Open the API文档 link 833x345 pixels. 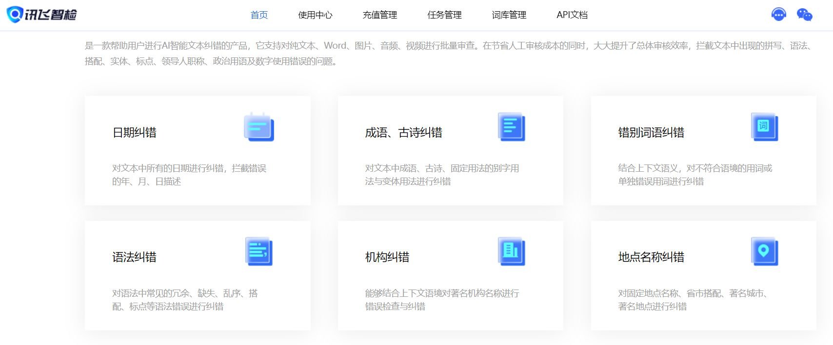pyautogui.click(x=572, y=15)
